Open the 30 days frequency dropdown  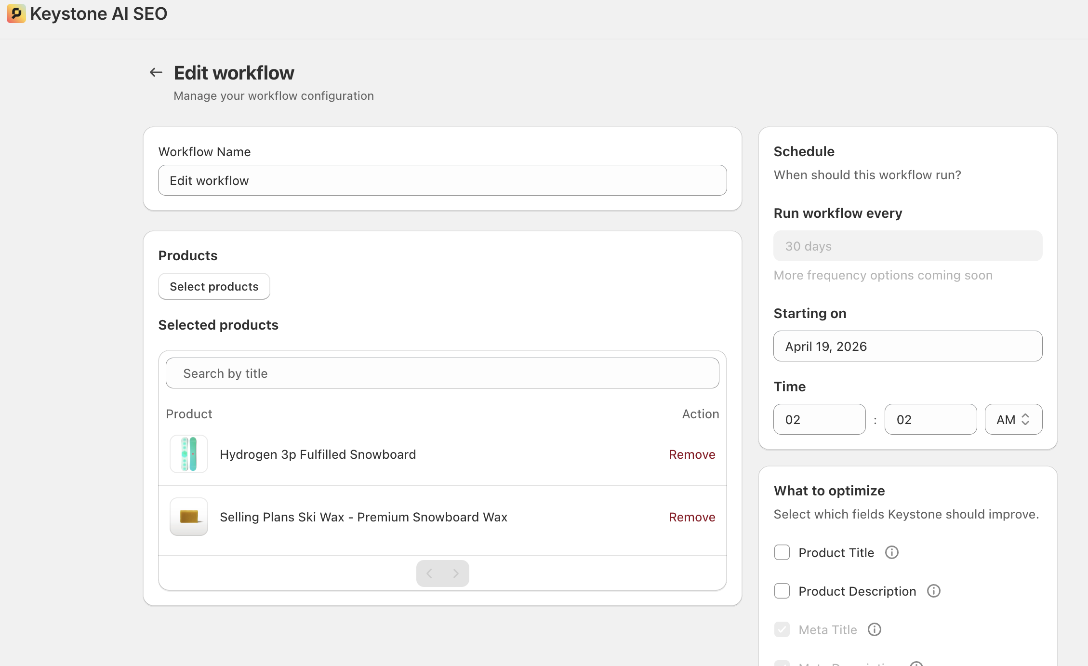(908, 246)
